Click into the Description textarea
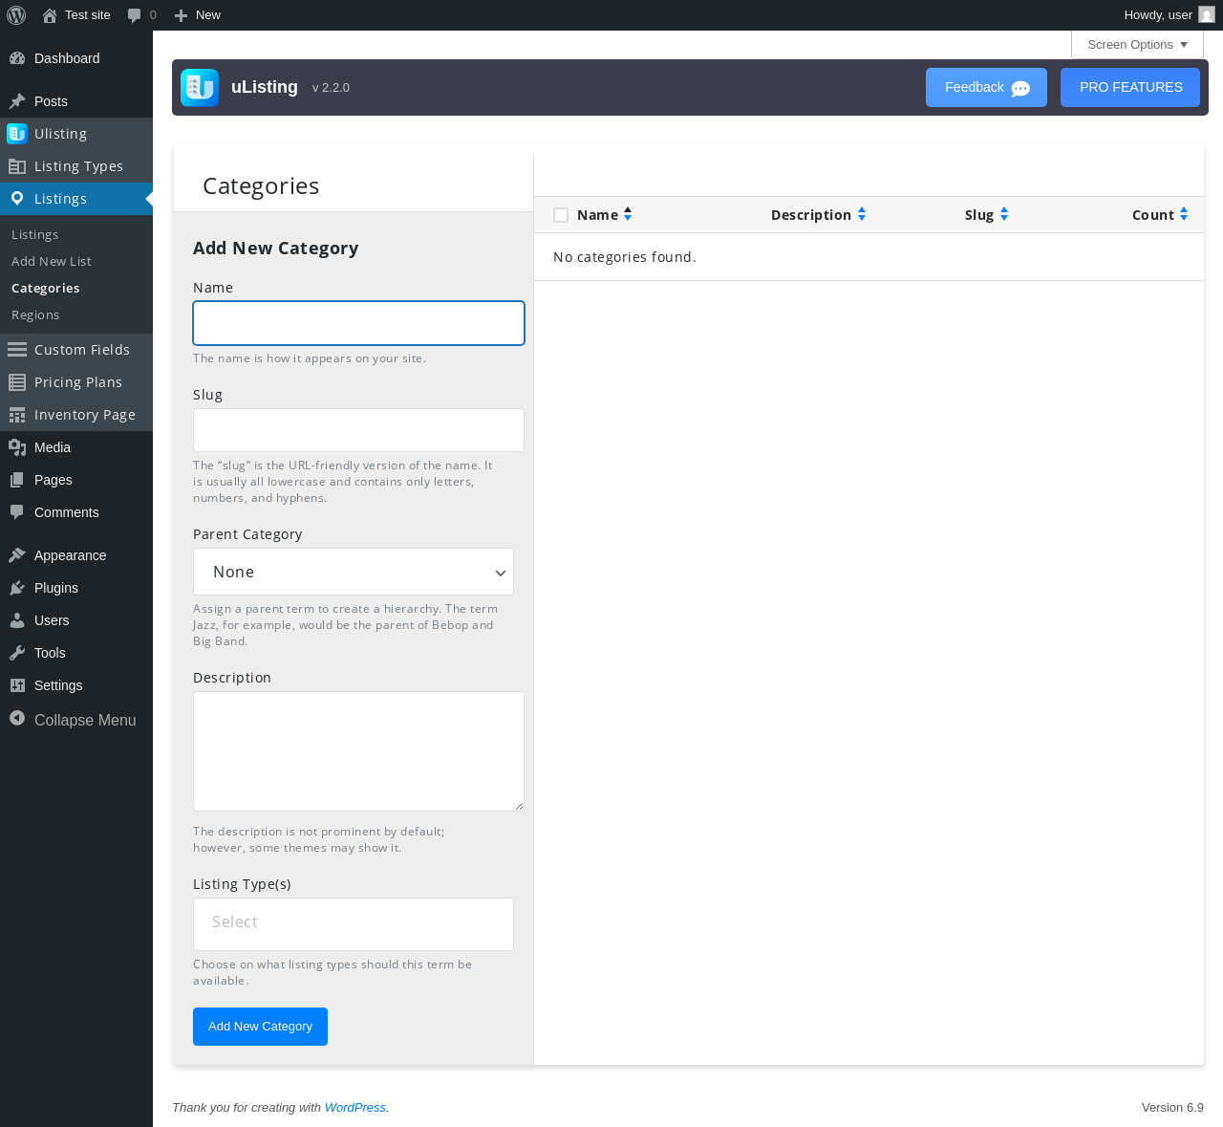The width and height of the screenshot is (1223, 1127). tap(358, 751)
